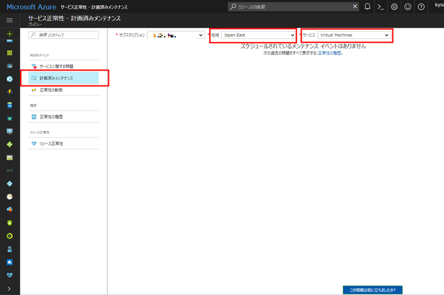
Task: Open the account name at top right
Action: coord(439,5)
